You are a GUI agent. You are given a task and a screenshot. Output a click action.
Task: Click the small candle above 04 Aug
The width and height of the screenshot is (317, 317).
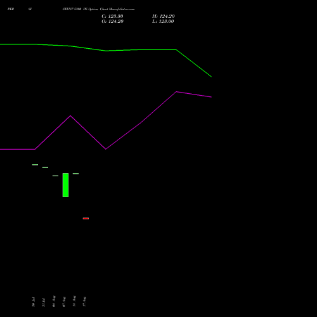(55, 176)
